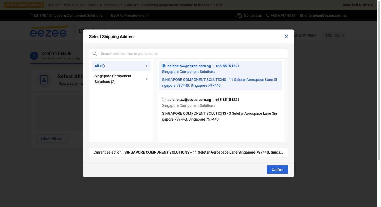
Task: Click +65 85151221 in the first address
Action: (x=227, y=66)
